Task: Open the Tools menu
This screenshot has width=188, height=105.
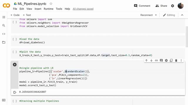Action: click(59, 9)
